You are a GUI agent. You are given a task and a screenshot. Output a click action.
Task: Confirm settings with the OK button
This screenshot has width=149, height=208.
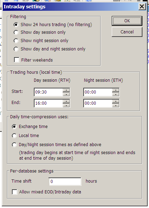pyautogui.click(x=127, y=21)
